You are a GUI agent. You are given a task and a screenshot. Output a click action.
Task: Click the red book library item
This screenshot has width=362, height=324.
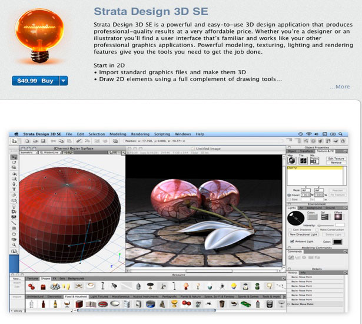point(79,304)
